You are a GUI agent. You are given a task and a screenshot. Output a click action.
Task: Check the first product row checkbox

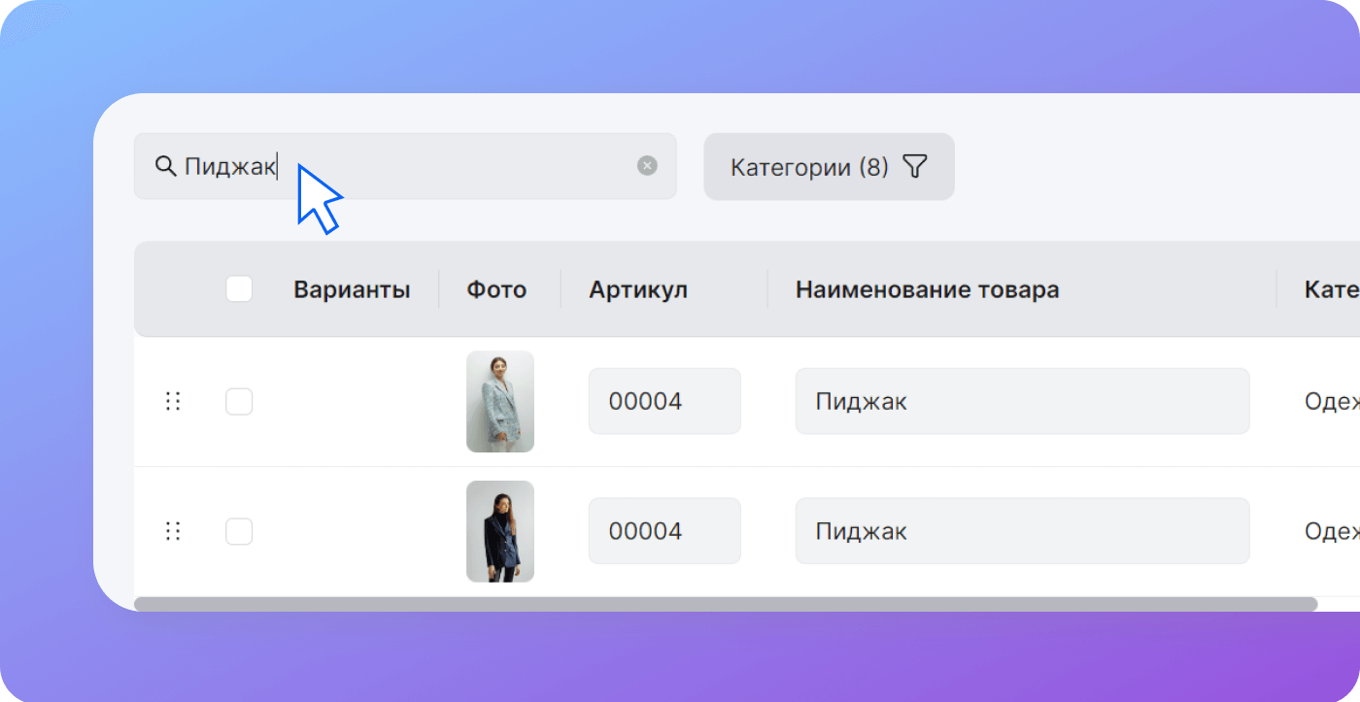point(239,401)
